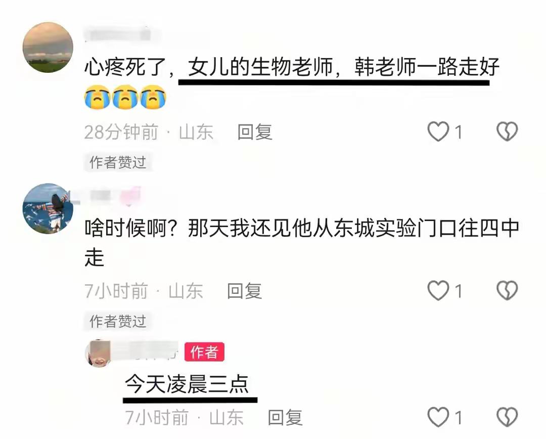Select the comment text 啥时候啊

point(131,229)
